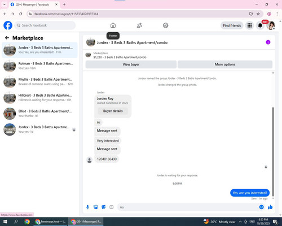Open Windows notification center icon
Screen dimensions: 282x226
[275, 222]
